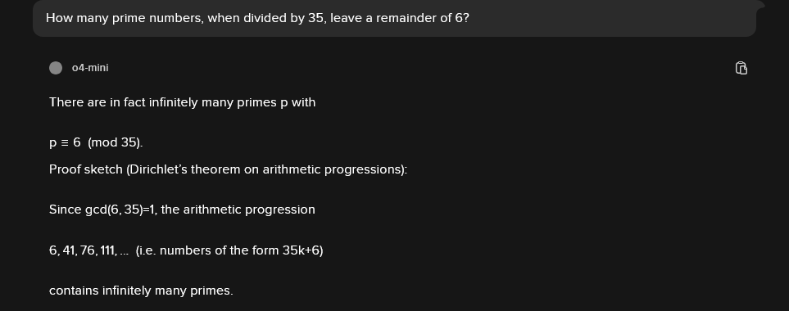Copy the o4-mini response to clipboard
Viewport: 789px width, 311px height.
pos(741,68)
